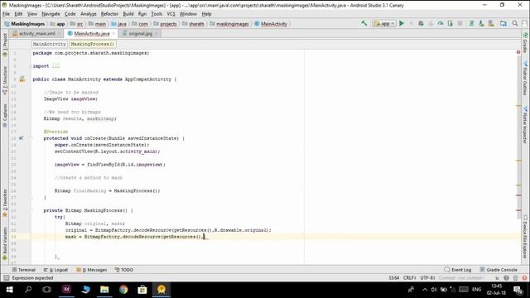
Task: Click the app breadcrumb in navigation bar
Action: tap(57, 24)
